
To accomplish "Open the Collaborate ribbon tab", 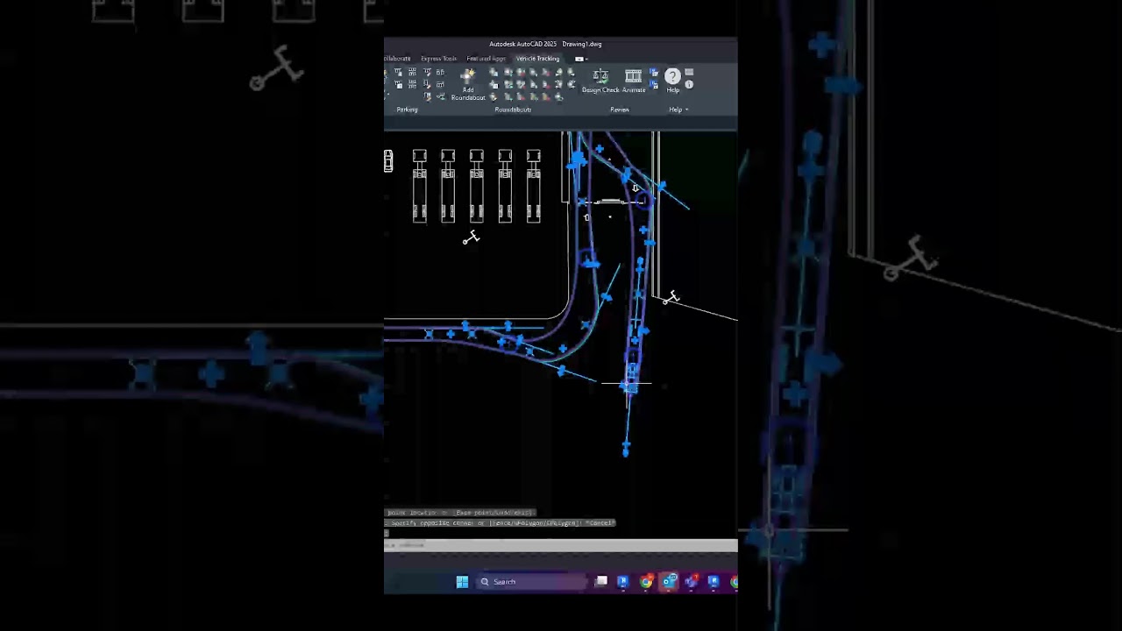I will click(397, 59).
